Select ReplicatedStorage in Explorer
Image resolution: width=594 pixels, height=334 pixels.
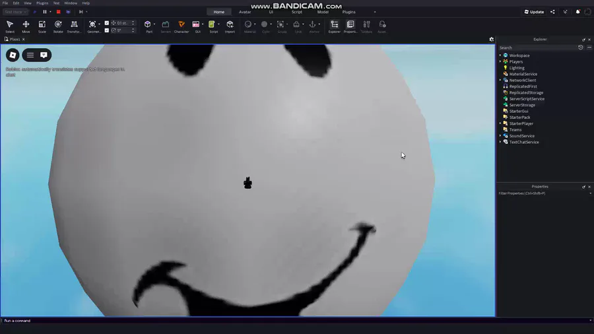526,92
